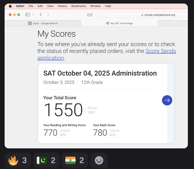This screenshot has width=194, height=169.
Task: Click the mysat.collegeboard.org address bar
Action: click(142, 15)
